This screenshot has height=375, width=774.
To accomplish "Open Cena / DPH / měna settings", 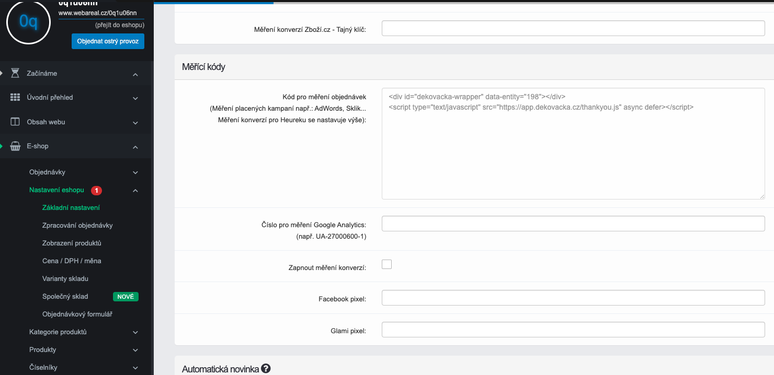I will point(72,261).
